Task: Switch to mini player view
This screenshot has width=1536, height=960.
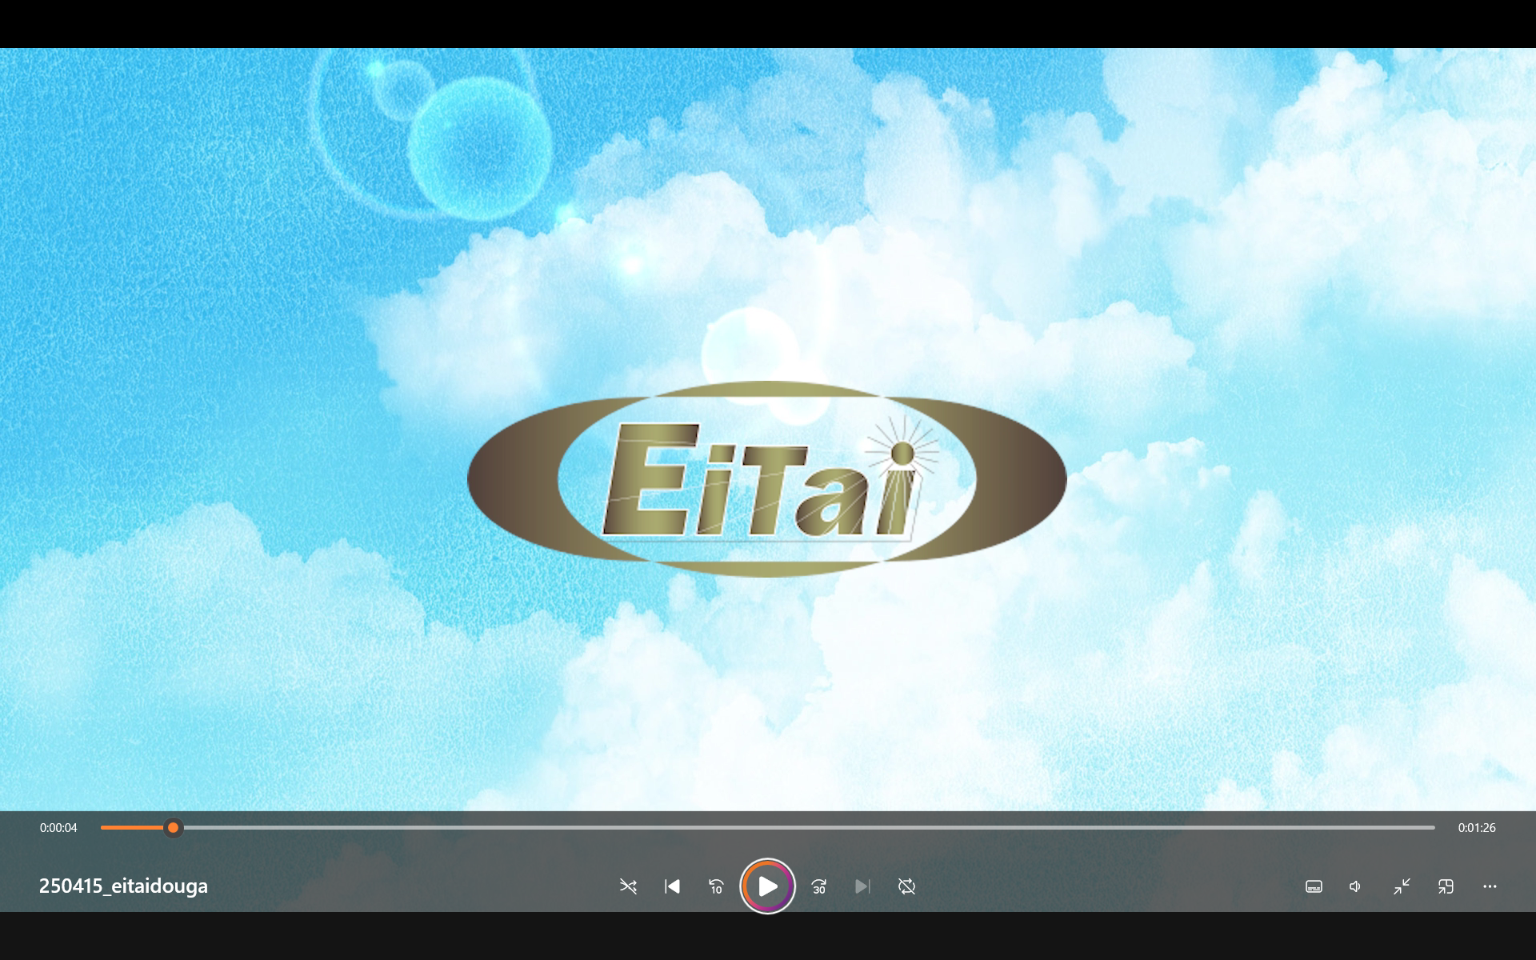Action: (x=1446, y=886)
